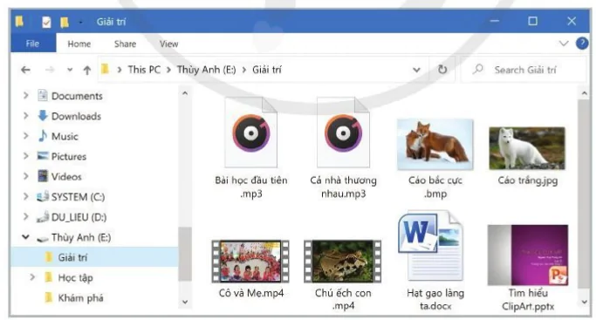Click the Bài học đầu tiên.mp3 file name
This screenshot has width=596, height=320.
(251, 187)
